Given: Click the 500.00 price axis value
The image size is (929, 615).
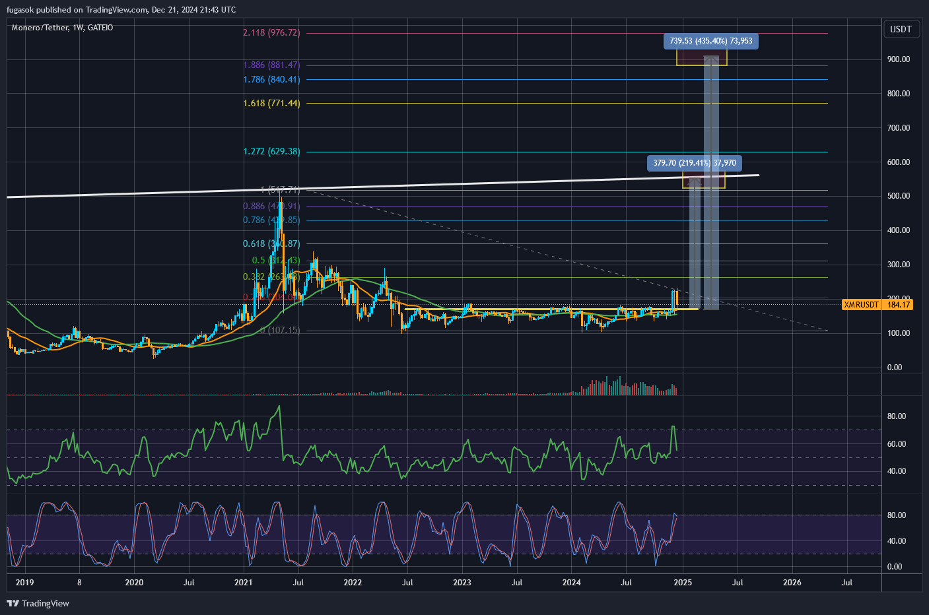Looking at the screenshot, I should click(899, 196).
